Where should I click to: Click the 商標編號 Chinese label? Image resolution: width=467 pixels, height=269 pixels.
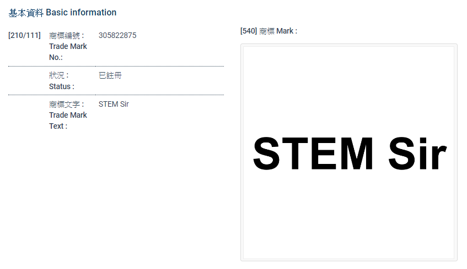tap(66, 36)
